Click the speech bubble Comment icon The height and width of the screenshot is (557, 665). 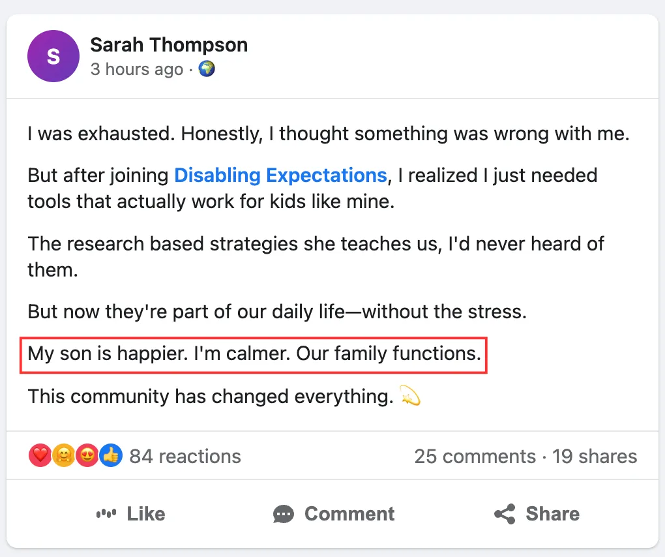284,514
